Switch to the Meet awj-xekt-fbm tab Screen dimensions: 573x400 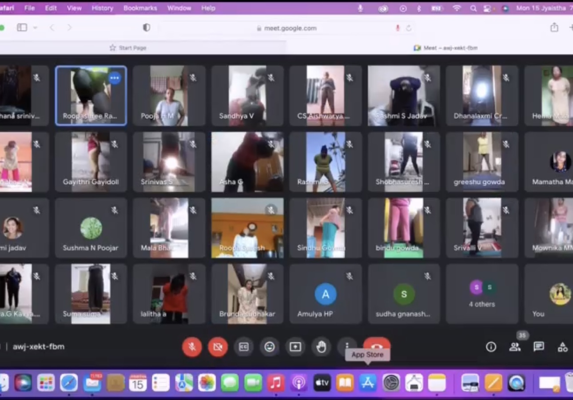pos(446,48)
